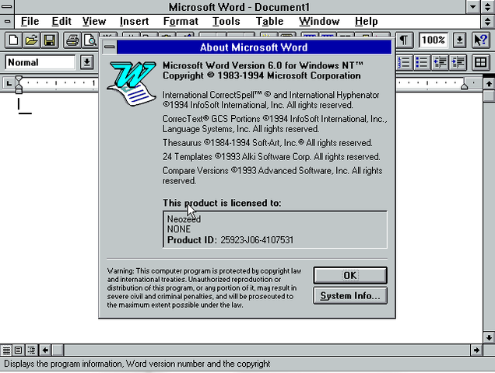Click the "This product is licensed to:" label
The width and height of the screenshot is (495, 373).
click(x=222, y=203)
